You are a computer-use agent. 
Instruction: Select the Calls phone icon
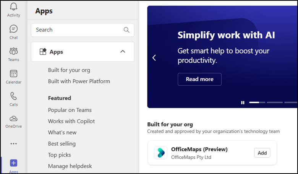point(13,96)
